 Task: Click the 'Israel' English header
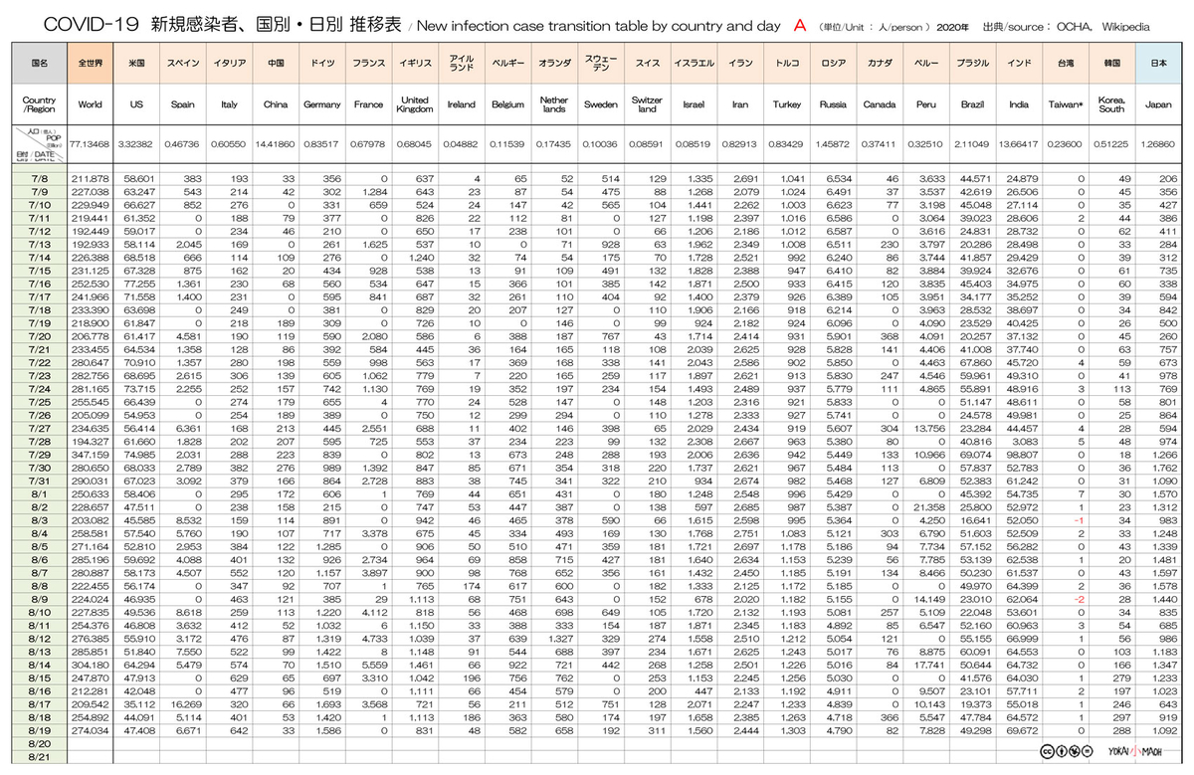coord(694,104)
